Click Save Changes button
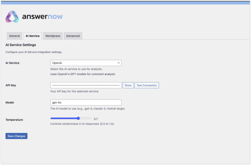This screenshot has height=165, width=251. [16, 136]
